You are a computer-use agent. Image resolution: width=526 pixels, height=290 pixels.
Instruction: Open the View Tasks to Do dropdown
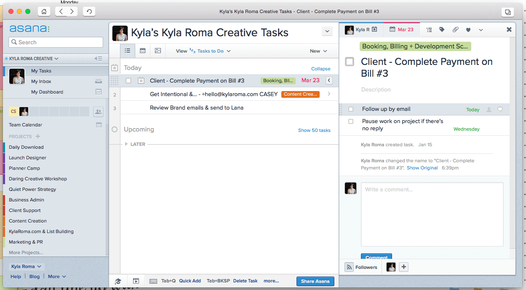(203, 51)
